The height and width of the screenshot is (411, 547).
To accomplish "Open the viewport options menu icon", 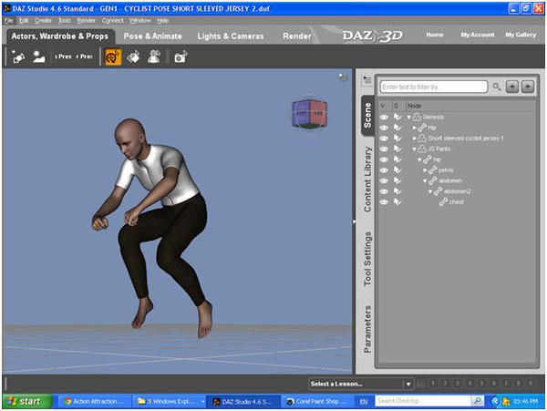I will point(344,77).
